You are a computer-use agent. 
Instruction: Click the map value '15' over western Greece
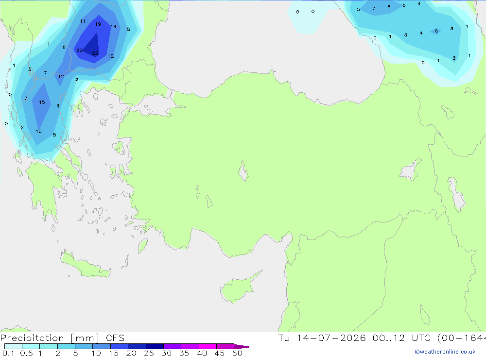click(x=42, y=102)
